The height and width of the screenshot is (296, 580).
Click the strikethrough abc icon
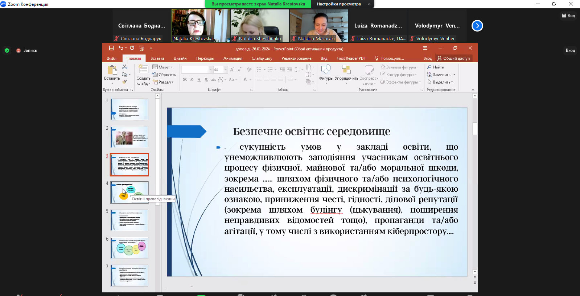pyautogui.click(x=213, y=80)
